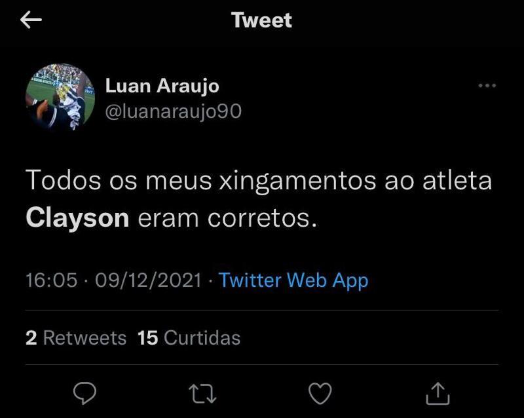
Task: Click the word Todos starting the tweet
Action: tap(63, 181)
